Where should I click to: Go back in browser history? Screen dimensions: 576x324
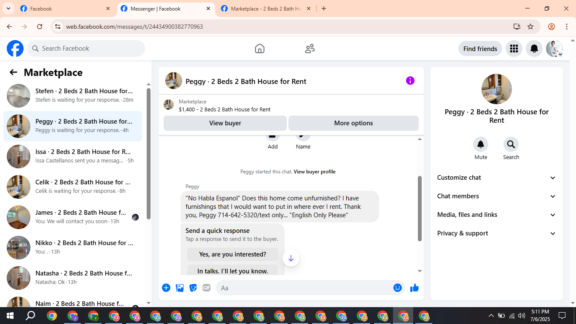pos(9,27)
